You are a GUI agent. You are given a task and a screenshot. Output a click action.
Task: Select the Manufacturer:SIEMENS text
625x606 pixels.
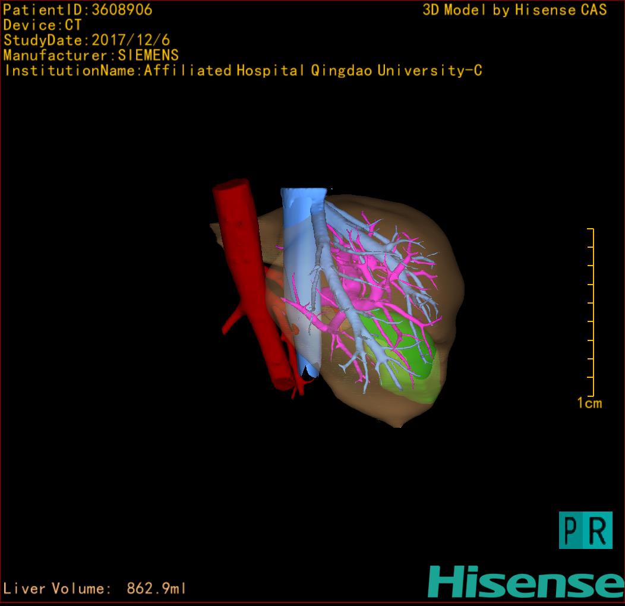point(91,55)
